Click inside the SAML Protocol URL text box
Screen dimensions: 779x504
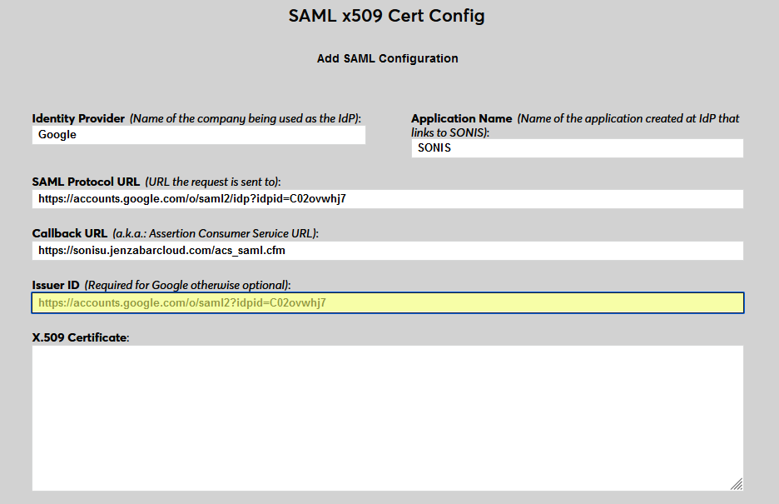click(x=388, y=198)
